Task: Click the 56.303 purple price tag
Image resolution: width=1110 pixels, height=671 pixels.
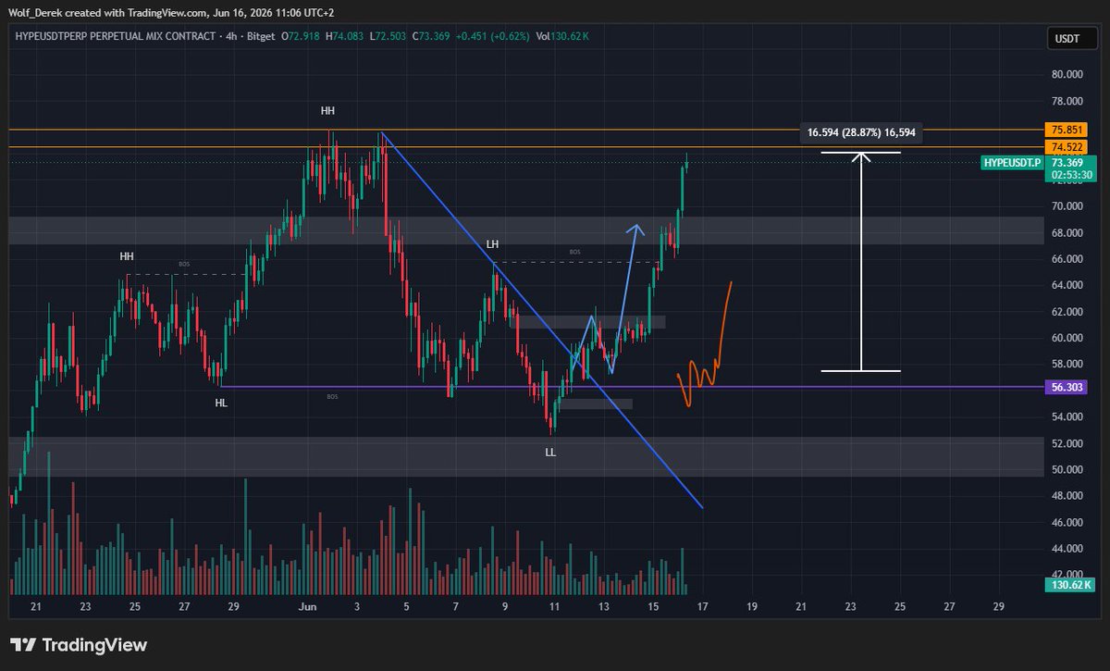Action: pos(1066,388)
